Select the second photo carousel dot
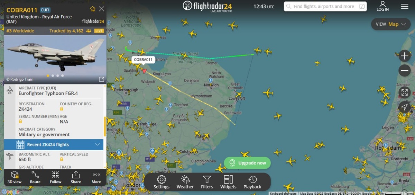This screenshot has height=195, width=415. (53, 76)
